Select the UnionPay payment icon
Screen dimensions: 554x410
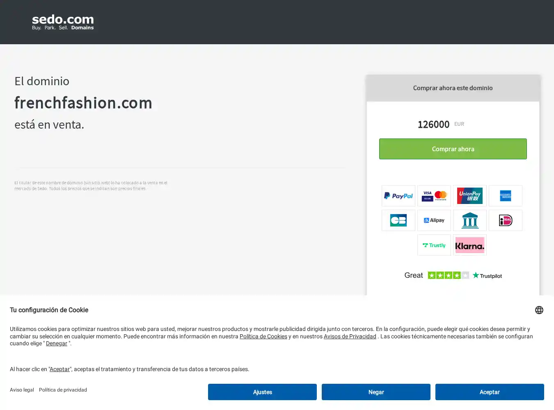[x=470, y=196]
